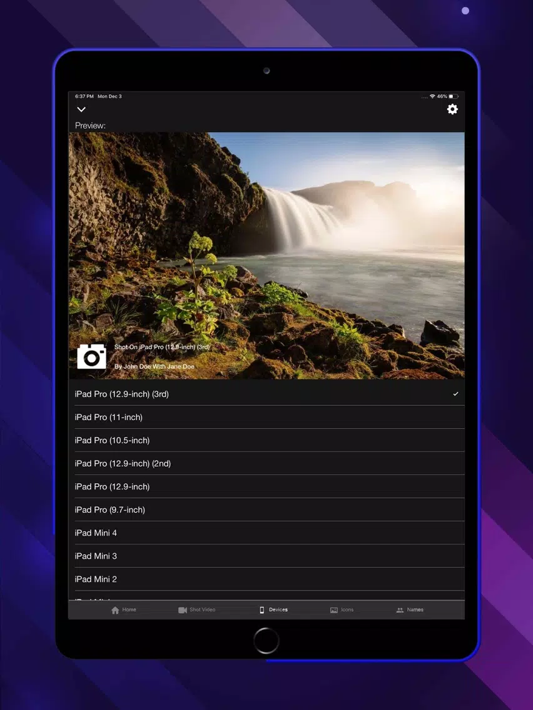Open the Icons tab
This screenshot has height=710, width=533.
[342, 610]
